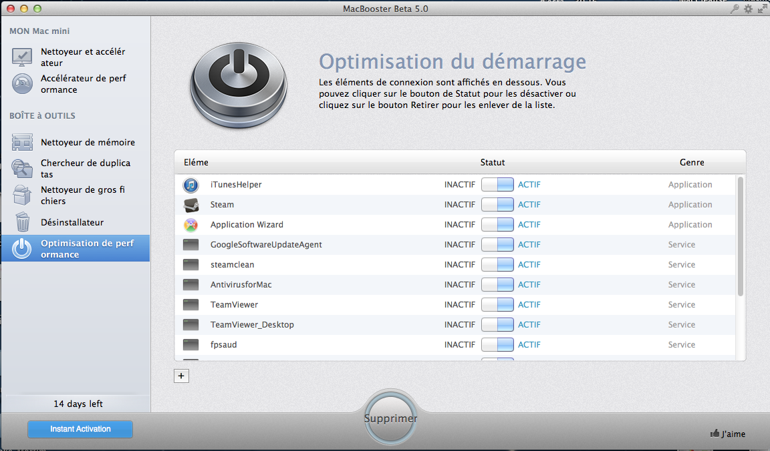
Task: Go to Accélérateur de performance section
Action: (x=84, y=84)
